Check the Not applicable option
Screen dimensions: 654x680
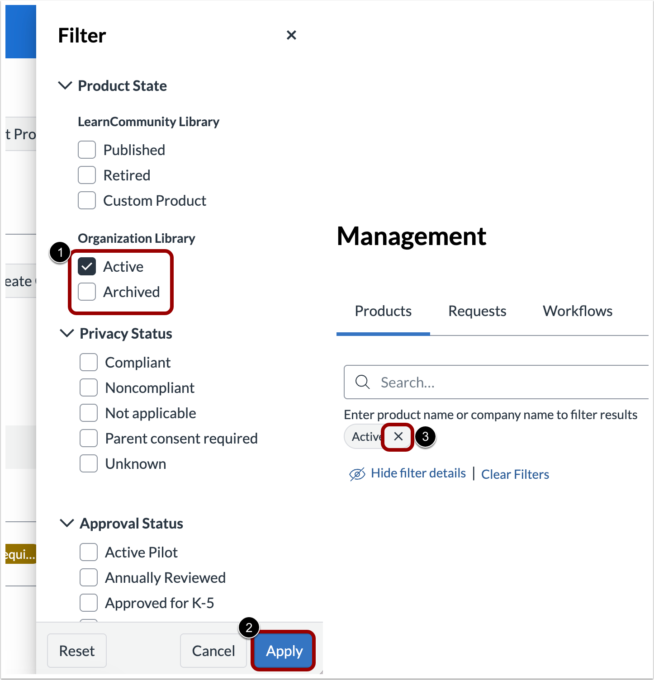coord(89,413)
